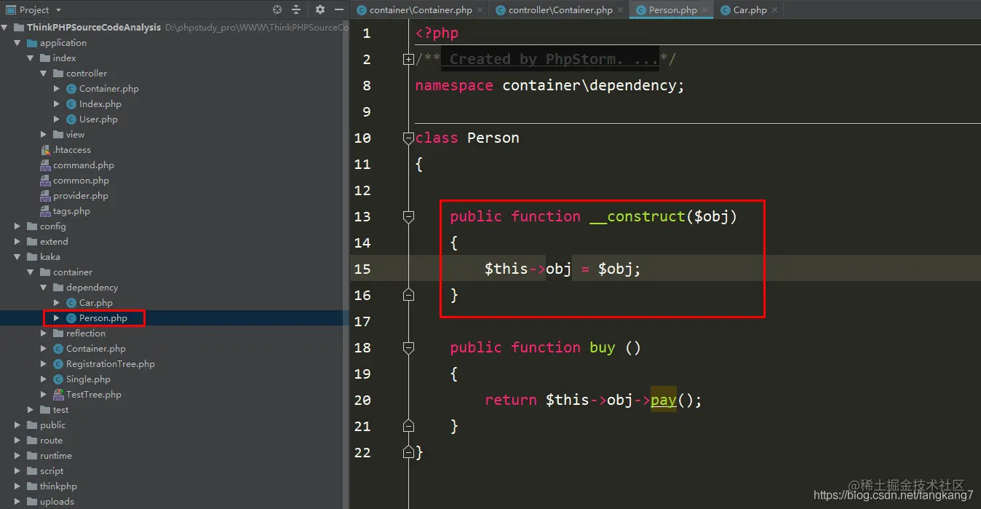
Task: Open Single.php file
Action: [88, 379]
